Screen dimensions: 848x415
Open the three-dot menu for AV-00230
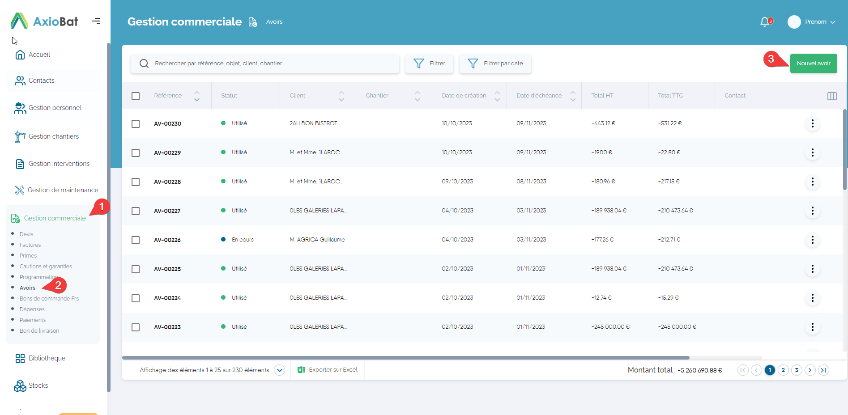tap(812, 123)
